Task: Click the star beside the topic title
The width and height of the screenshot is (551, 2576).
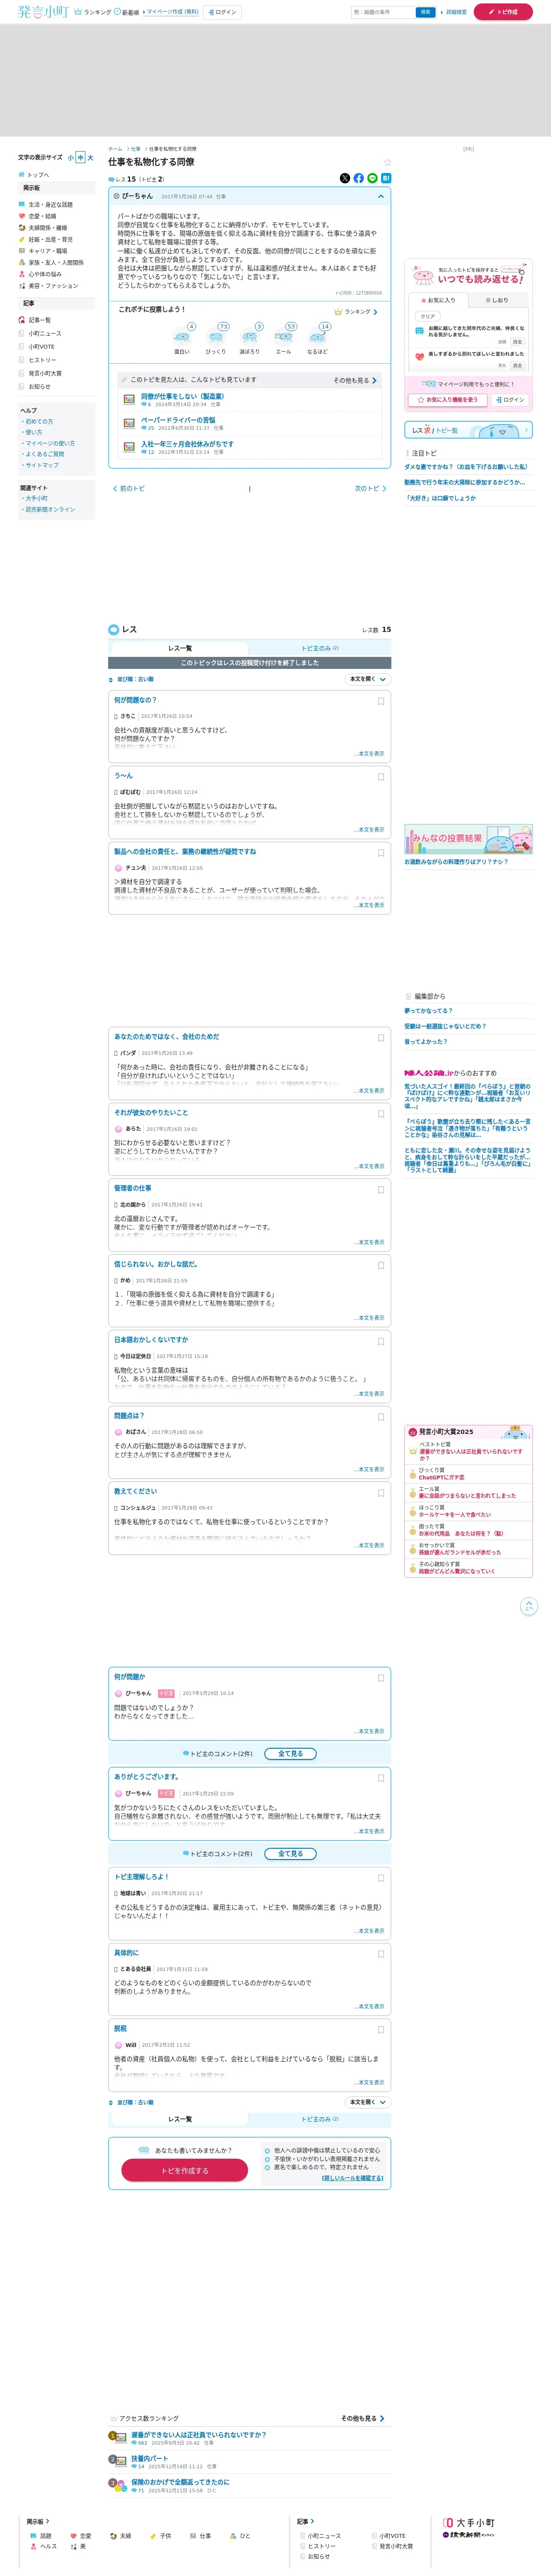Action: click(x=387, y=162)
